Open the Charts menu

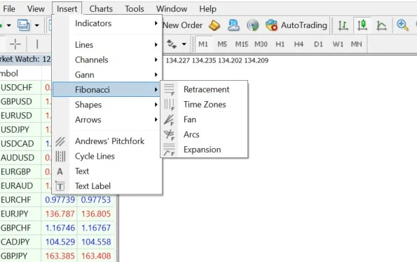(101, 9)
